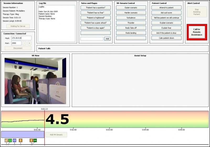Click the "Date: Sun 26 July 2009" log line
Screen dimensions: 210x147
click(48, 12)
